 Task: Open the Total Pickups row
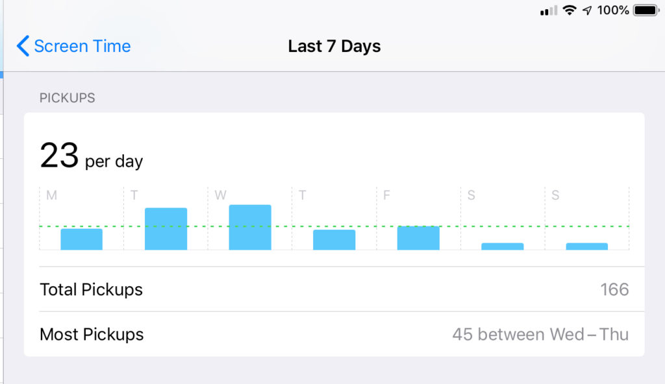(x=334, y=289)
